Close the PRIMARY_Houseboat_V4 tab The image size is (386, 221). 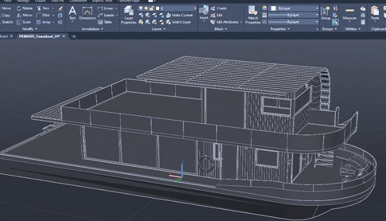(x=64, y=36)
